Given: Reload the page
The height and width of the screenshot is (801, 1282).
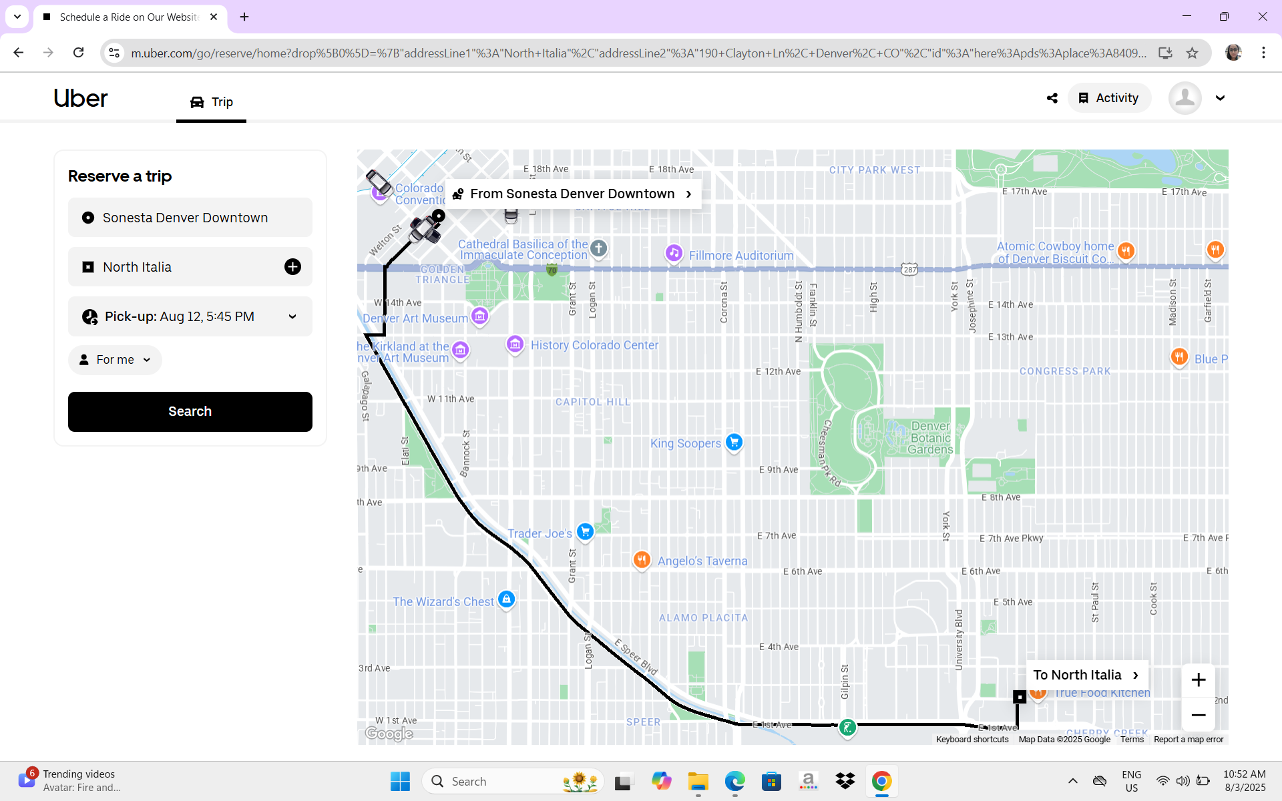Looking at the screenshot, I should click(79, 53).
